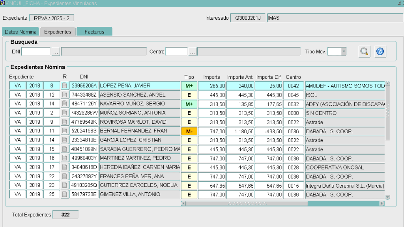The width and height of the screenshot is (404, 227).
Task: Click the vertical scrollbar down arrow
Action: coord(387,197)
